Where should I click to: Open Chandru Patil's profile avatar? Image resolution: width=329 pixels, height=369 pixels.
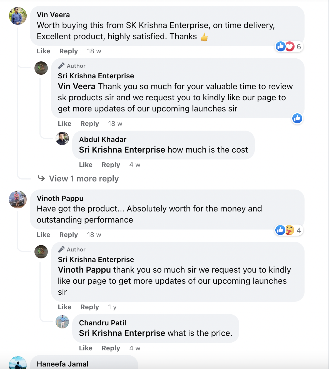(62, 322)
